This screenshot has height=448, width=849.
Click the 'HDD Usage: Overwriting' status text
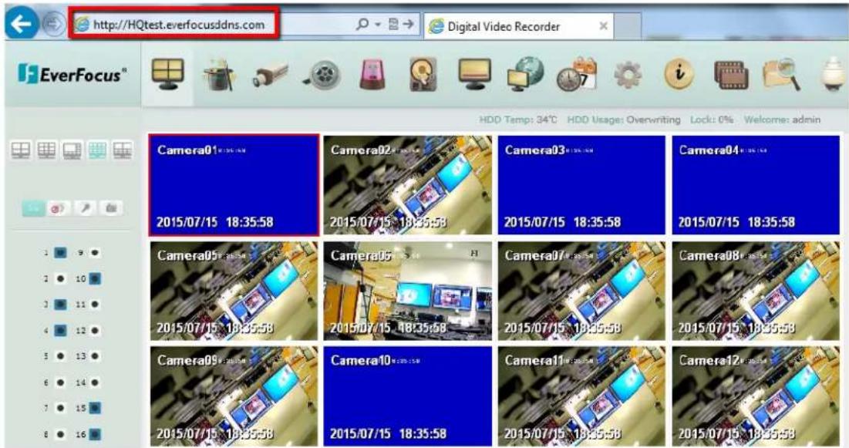coord(624,120)
